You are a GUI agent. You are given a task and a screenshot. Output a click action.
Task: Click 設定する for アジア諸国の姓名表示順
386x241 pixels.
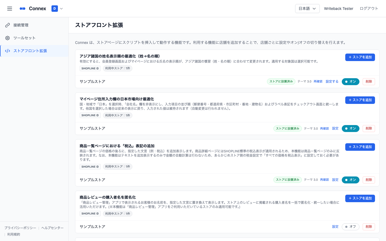click(x=332, y=82)
